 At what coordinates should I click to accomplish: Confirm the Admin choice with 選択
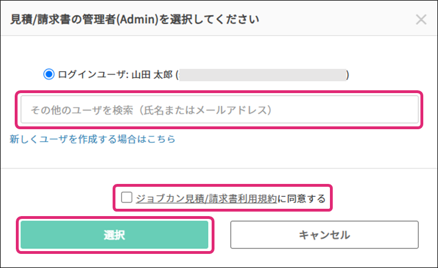[115, 235]
